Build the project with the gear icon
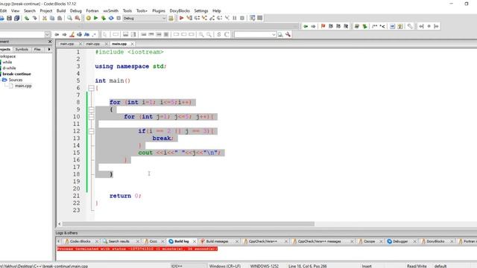 click(88, 18)
